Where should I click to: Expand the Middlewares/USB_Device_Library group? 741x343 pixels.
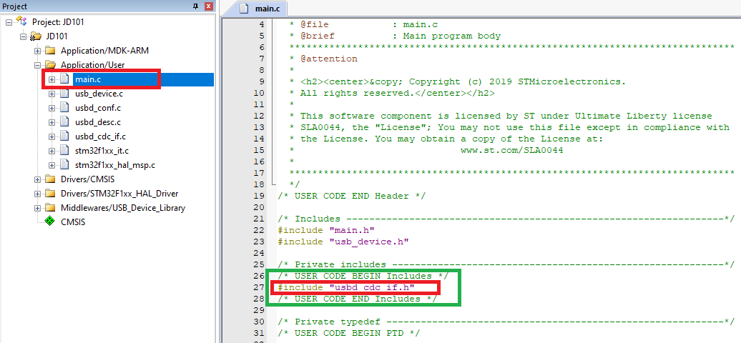point(38,208)
